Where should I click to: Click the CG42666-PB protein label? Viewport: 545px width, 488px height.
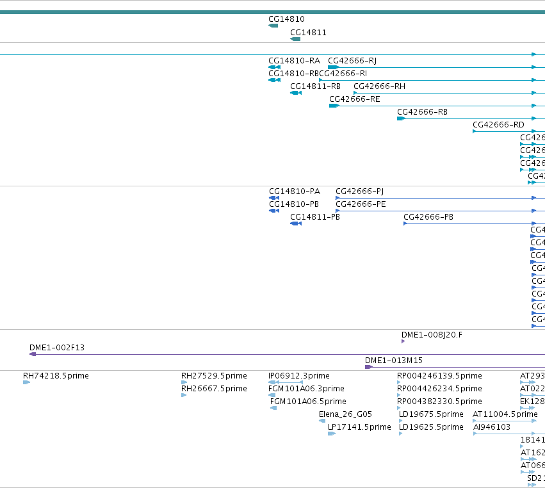point(428,217)
